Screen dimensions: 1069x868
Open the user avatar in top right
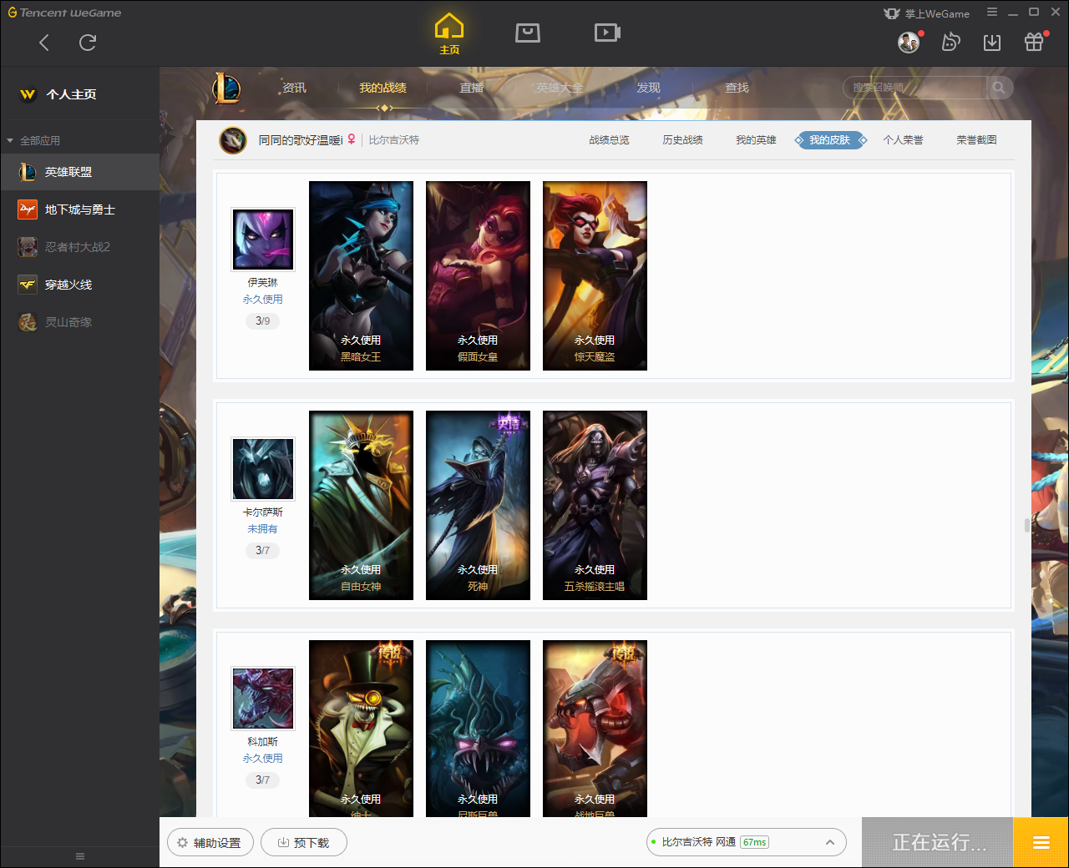pyautogui.click(x=909, y=42)
